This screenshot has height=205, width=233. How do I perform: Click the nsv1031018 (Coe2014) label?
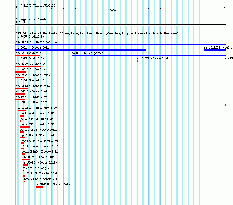(31, 69)
